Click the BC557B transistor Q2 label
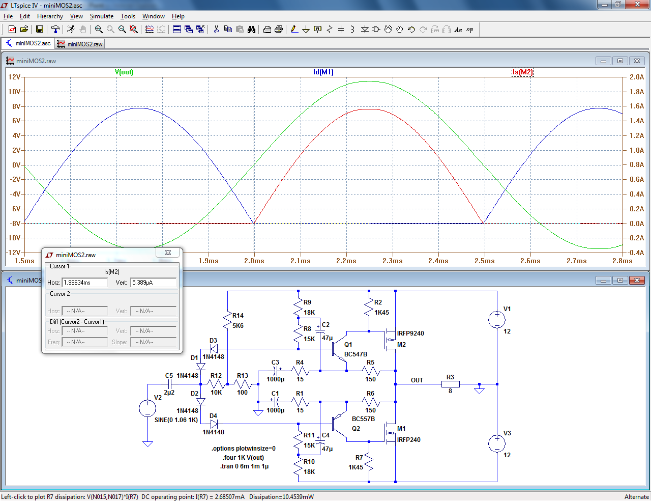The image size is (651, 501). pyautogui.click(x=363, y=419)
